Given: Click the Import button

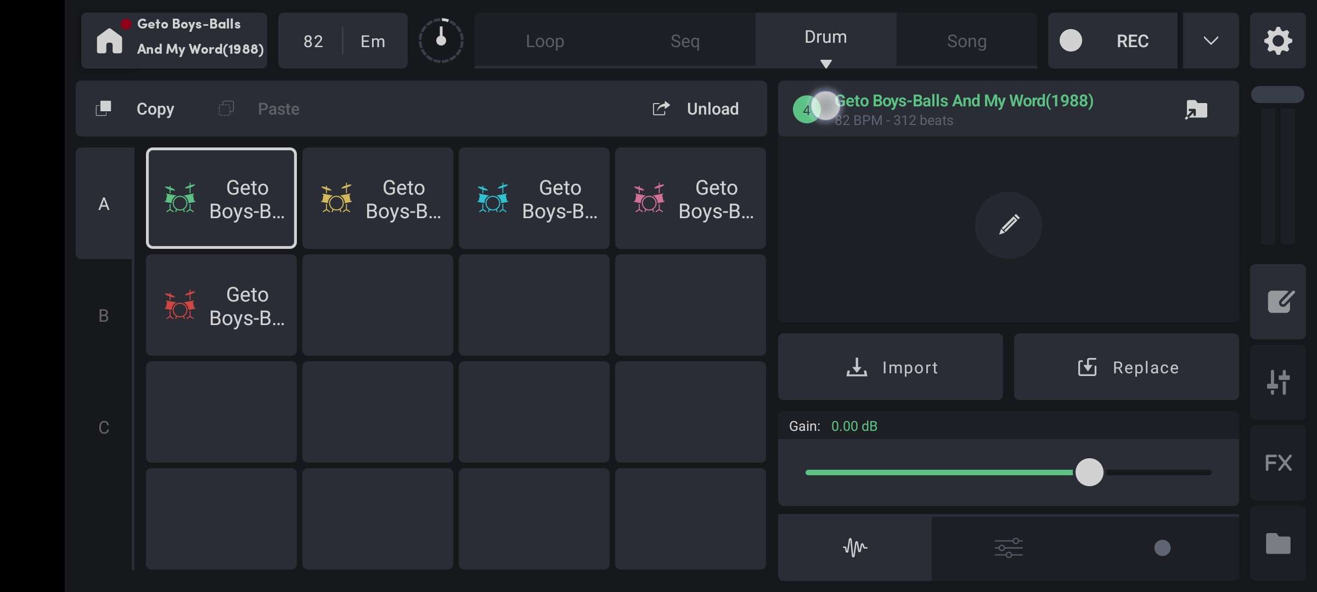Looking at the screenshot, I should 891,367.
